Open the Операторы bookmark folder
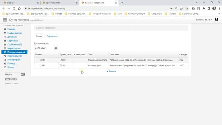Screen dimensions: 222x125 click(155, 14)
